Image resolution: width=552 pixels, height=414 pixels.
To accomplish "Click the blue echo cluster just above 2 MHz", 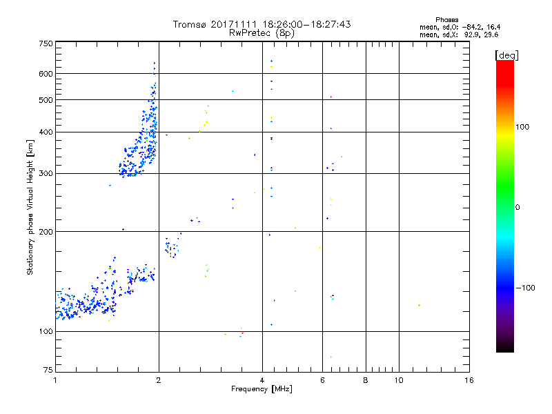I will coord(172,248).
